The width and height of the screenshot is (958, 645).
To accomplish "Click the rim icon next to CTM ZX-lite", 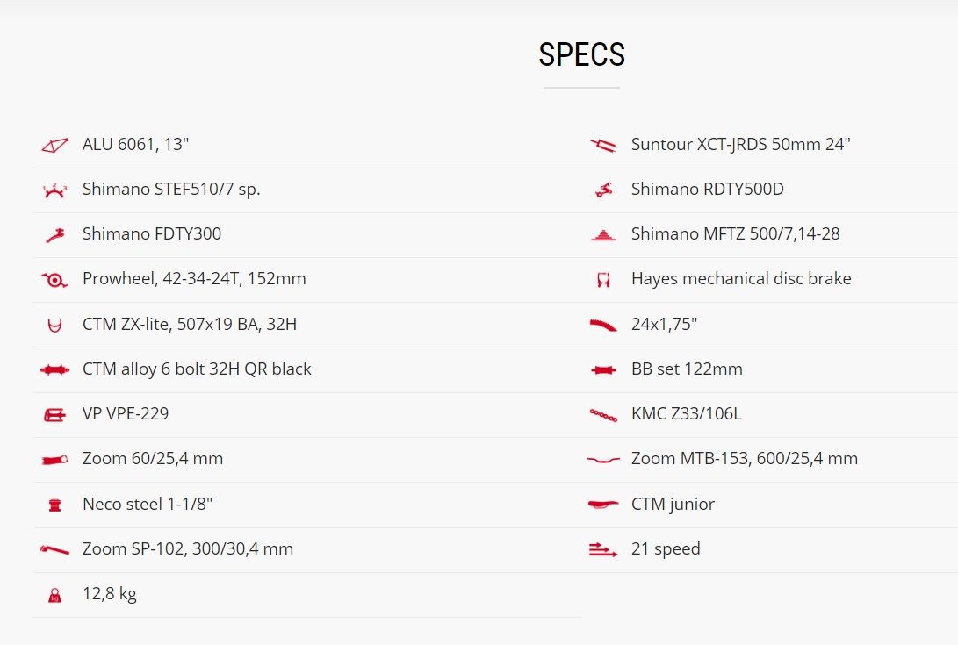I will tap(54, 325).
